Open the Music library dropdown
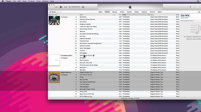 click(54, 12)
